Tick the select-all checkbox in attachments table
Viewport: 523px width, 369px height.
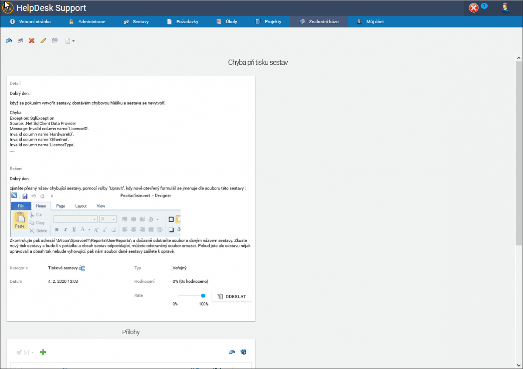click(x=18, y=368)
